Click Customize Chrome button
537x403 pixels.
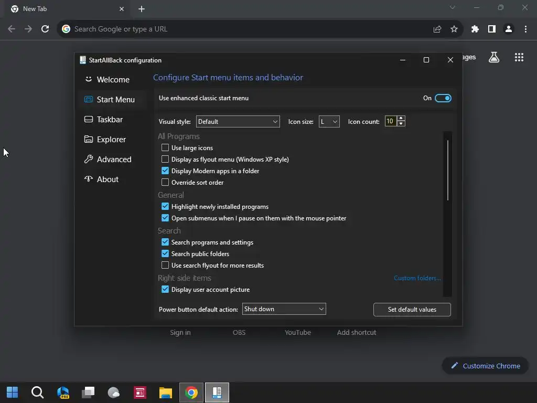click(485, 366)
